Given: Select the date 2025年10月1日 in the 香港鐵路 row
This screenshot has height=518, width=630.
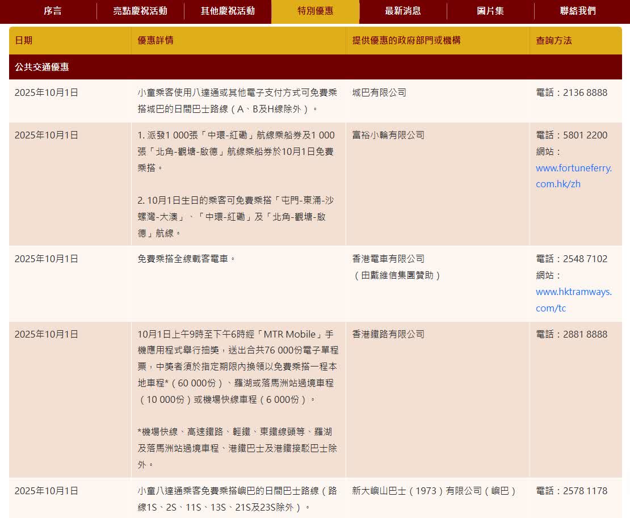Looking at the screenshot, I should pos(46,335).
